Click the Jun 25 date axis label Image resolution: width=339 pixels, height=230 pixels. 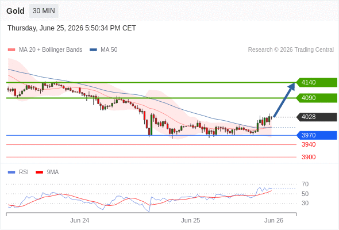[190, 220]
